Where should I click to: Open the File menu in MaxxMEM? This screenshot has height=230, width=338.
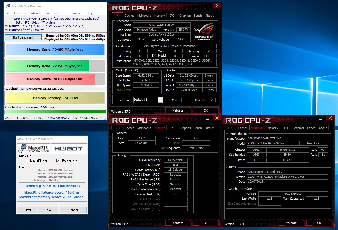[8, 13]
